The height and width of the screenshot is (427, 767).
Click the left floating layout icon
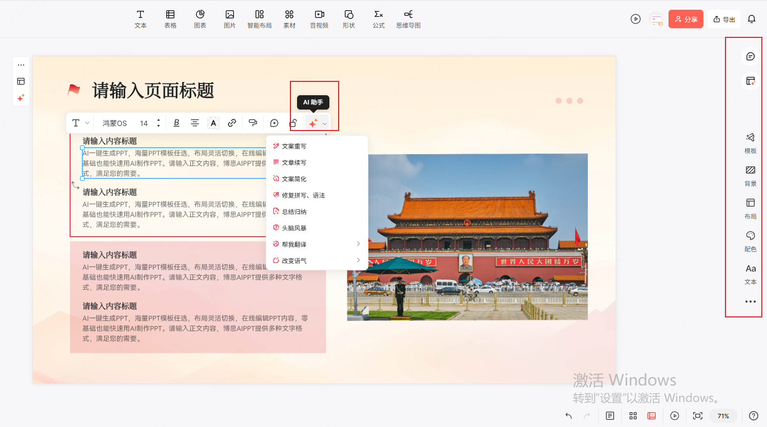tap(21, 81)
